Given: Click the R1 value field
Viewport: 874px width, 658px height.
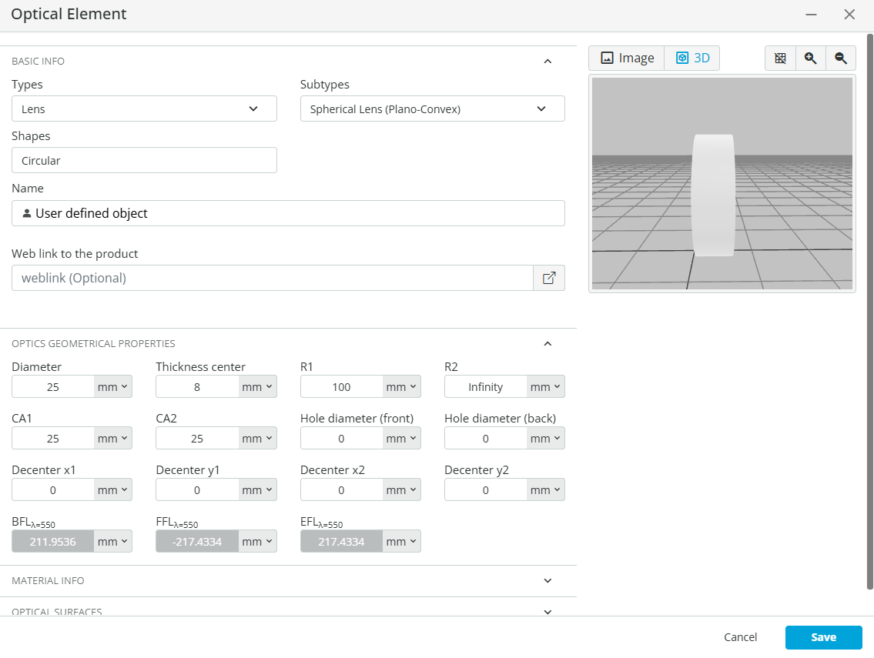Looking at the screenshot, I should [342, 386].
